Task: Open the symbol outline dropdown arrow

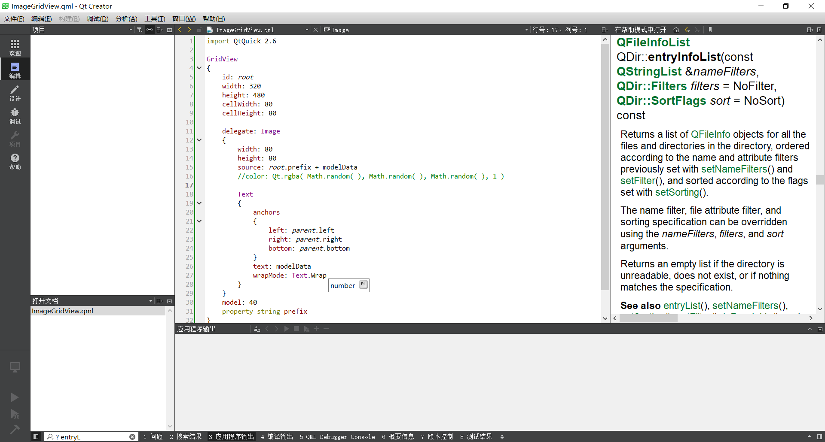Action: click(526, 30)
